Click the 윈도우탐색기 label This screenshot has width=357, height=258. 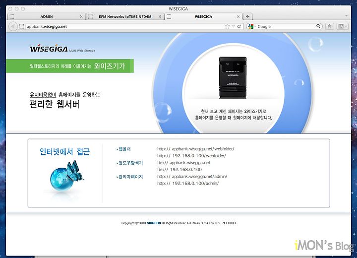tap(131, 163)
